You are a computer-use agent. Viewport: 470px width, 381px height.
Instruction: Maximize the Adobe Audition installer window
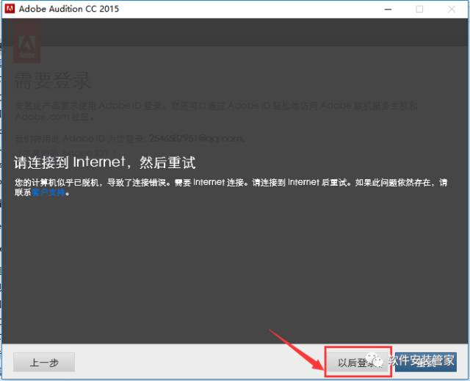tap(419, 9)
